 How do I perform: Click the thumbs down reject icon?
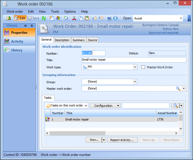click(x=101, y=18)
